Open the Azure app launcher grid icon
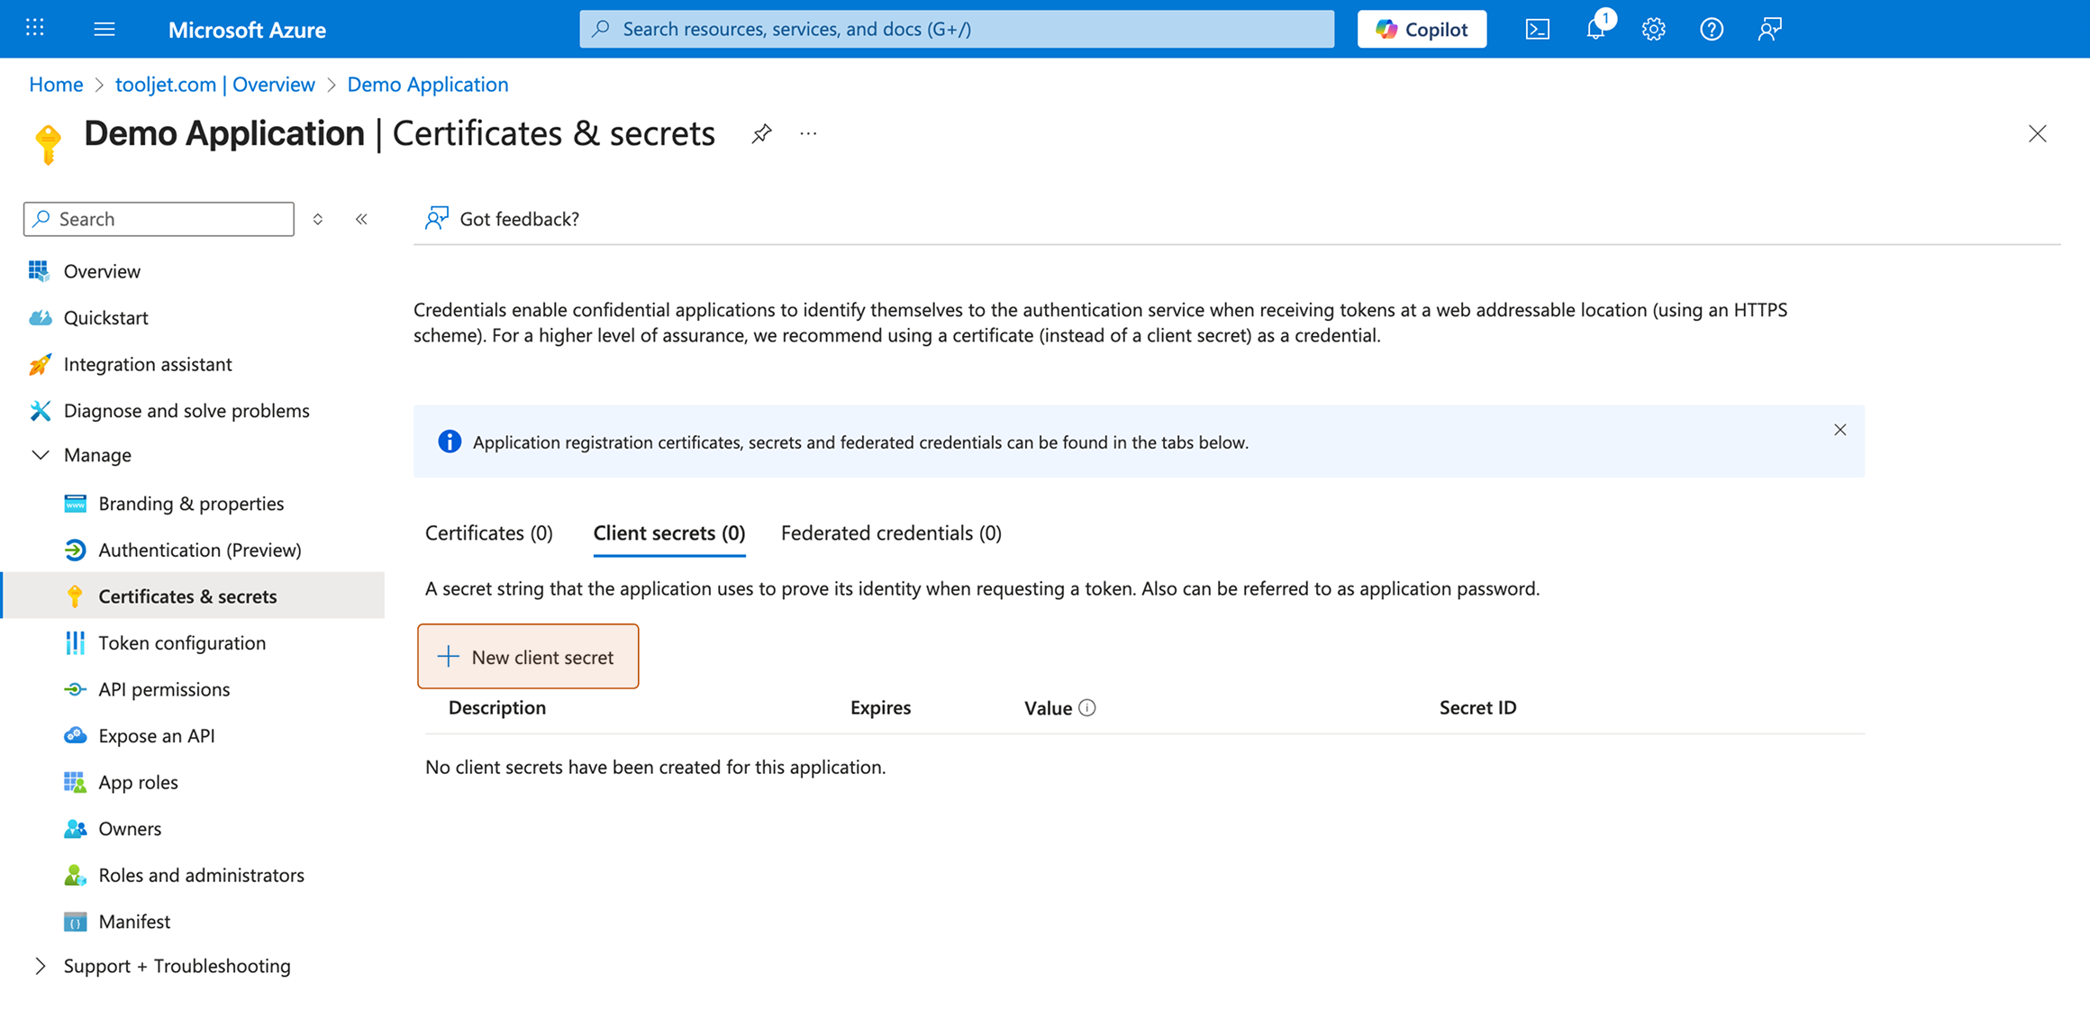 tap(35, 28)
